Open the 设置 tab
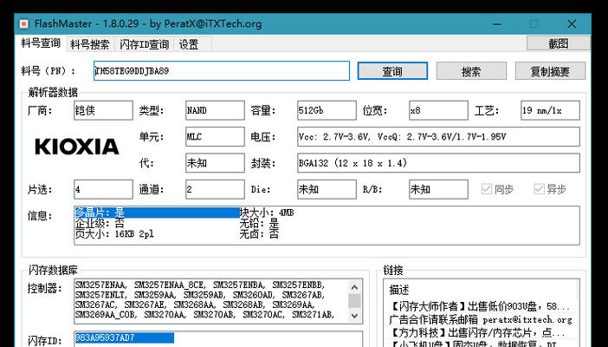Screen dimensions: 608x347 (x=189, y=44)
